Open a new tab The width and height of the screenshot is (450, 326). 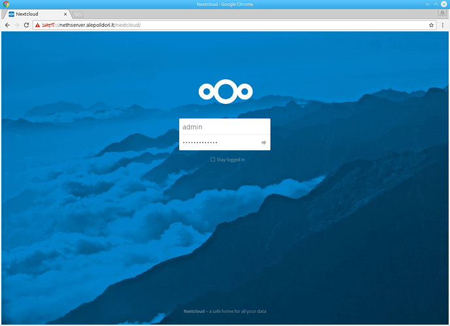pos(78,14)
